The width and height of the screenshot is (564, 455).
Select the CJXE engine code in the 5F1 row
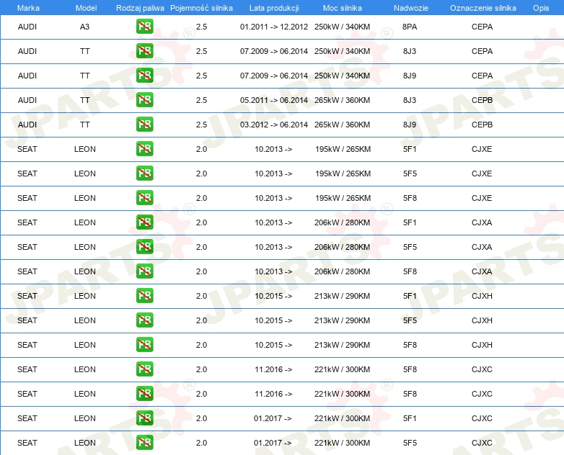[482, 149]
